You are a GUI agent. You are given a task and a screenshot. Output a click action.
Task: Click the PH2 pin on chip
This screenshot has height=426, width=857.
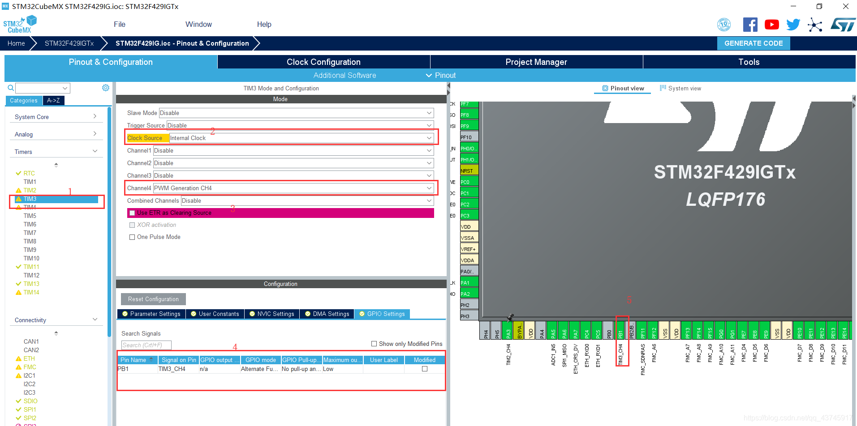[x=469, y=305]
